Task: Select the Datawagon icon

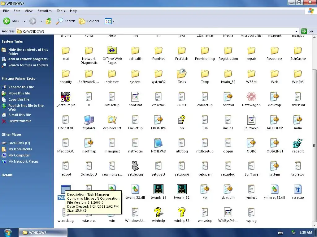Action: coord(251,97)
